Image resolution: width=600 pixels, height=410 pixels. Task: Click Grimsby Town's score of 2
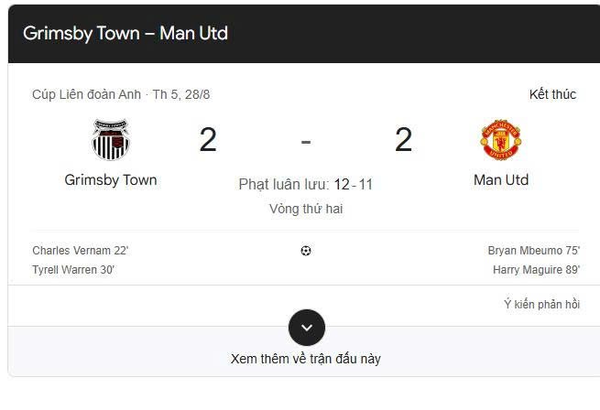pos(208,140)
